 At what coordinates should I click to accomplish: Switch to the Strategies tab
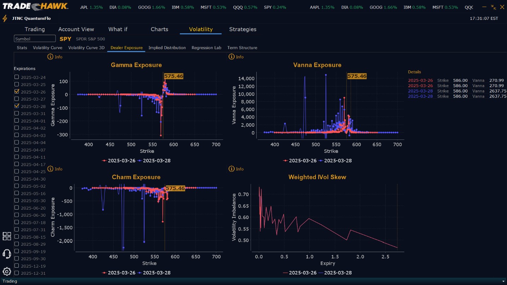click(x=243, y=29)
